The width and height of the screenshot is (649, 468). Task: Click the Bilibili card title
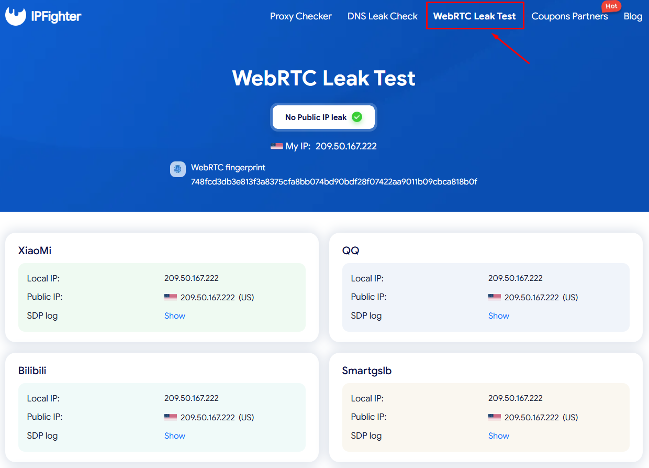pos(32,371)
